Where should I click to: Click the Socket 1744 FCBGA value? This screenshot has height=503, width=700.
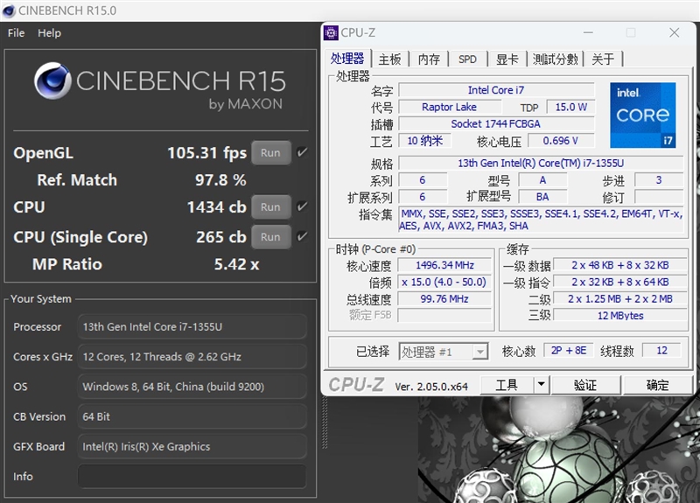495,123
